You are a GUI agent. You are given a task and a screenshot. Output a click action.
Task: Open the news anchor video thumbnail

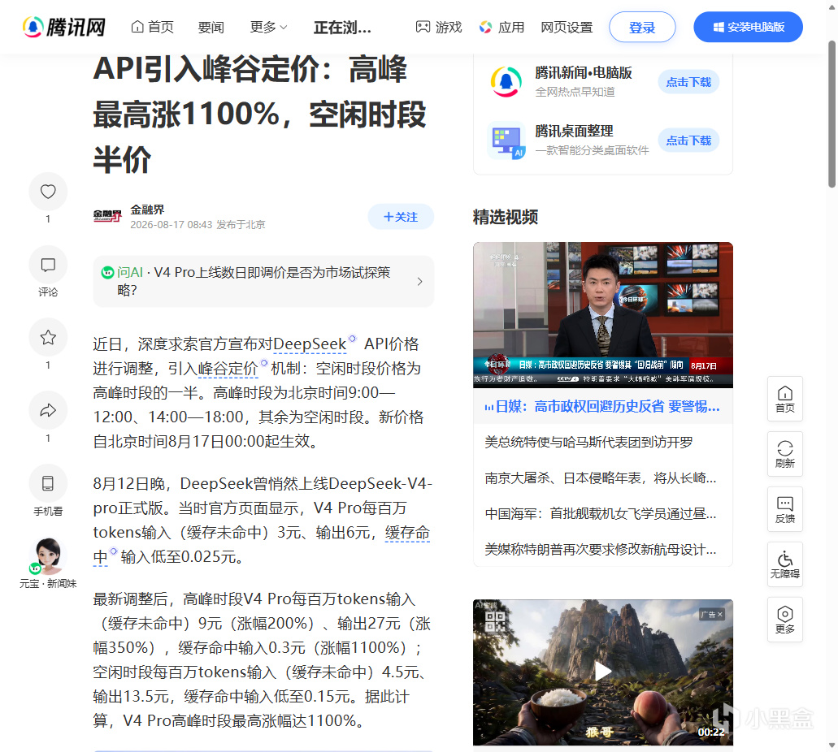coord(603,314)
